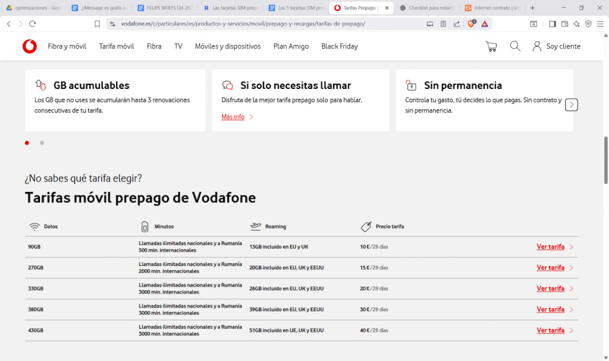Image resolution: width=609 pixels, height=361 pixels.
Task: Open the shopping cart
Action: pos(491,46)
